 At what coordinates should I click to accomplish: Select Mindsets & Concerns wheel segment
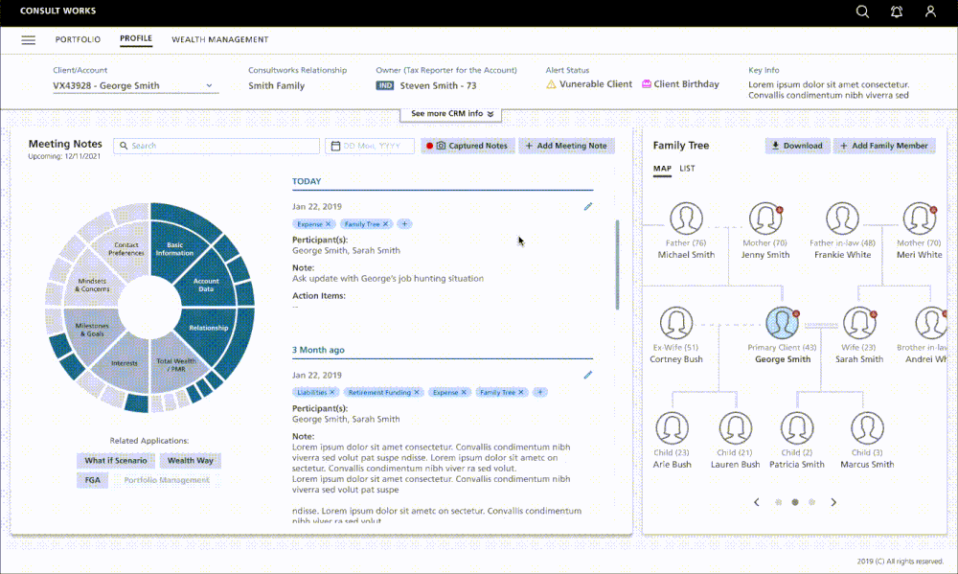(93, 285)
